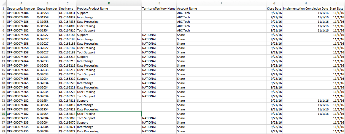
Task: Select the QL-0165184 line name cell
Action: click(67, 35)
